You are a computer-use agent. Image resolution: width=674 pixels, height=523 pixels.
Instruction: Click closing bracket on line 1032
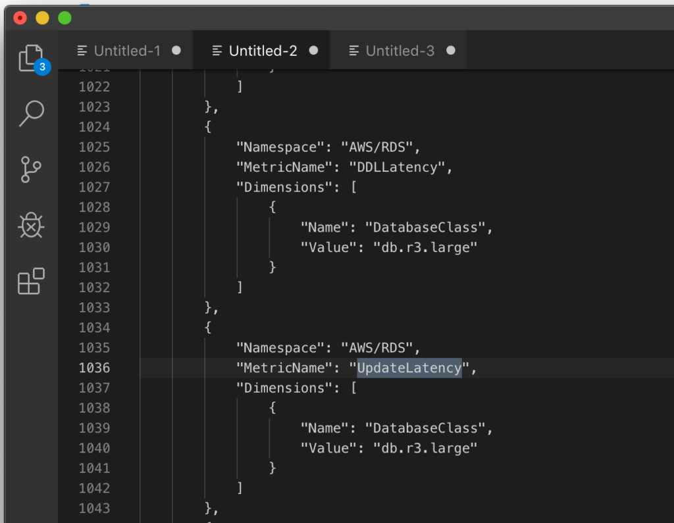240,287
